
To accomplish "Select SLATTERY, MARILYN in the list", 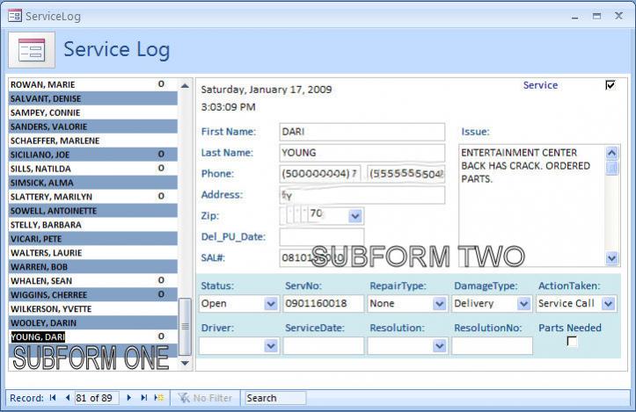I will pyautogui.click(x=93, y=197).
